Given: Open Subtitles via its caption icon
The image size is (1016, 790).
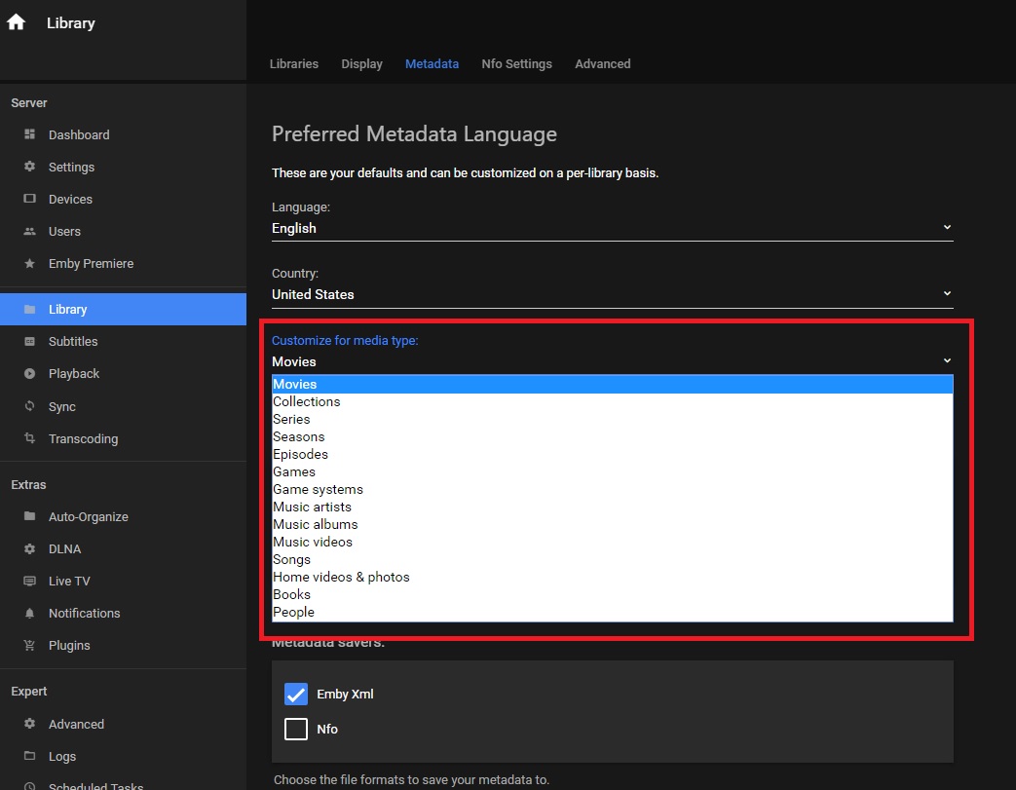Looking at the screenshot, I should coord(29,341).
